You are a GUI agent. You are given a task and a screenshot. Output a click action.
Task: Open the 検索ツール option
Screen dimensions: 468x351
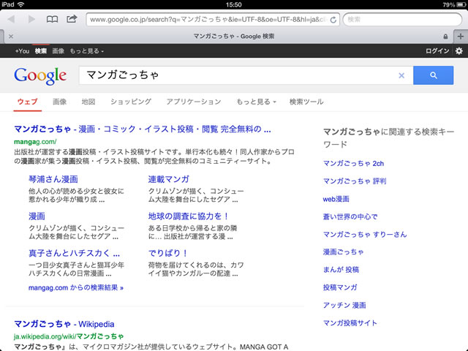[306, 102]
